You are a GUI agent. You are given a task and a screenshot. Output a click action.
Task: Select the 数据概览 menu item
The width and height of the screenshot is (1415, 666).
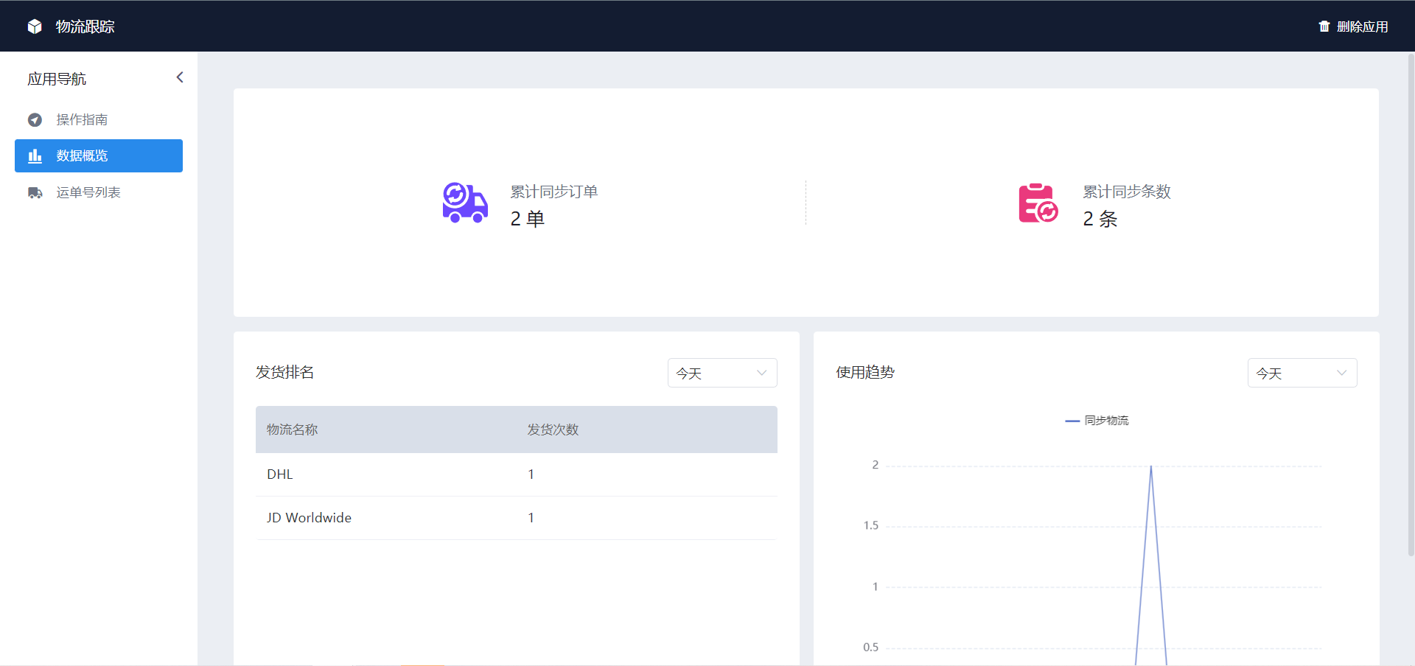pyautogui.click(x=99, y=155)
